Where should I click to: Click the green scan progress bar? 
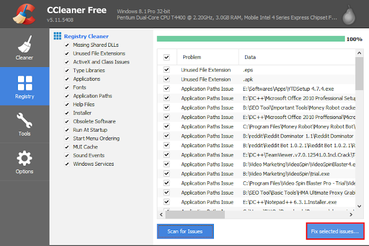click(249, 39)
